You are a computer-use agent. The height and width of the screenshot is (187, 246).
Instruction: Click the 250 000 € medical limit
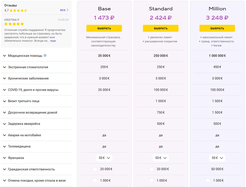tap(161, 56)
